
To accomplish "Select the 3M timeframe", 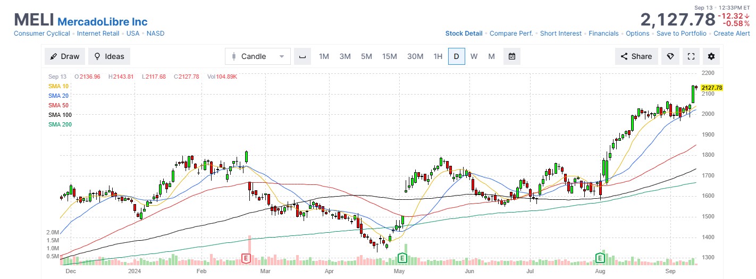I will (345, 56).
